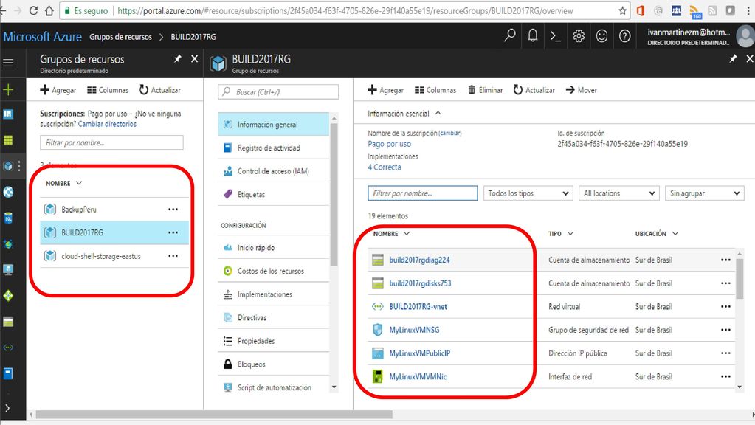Open All locations dropdown

618,193
